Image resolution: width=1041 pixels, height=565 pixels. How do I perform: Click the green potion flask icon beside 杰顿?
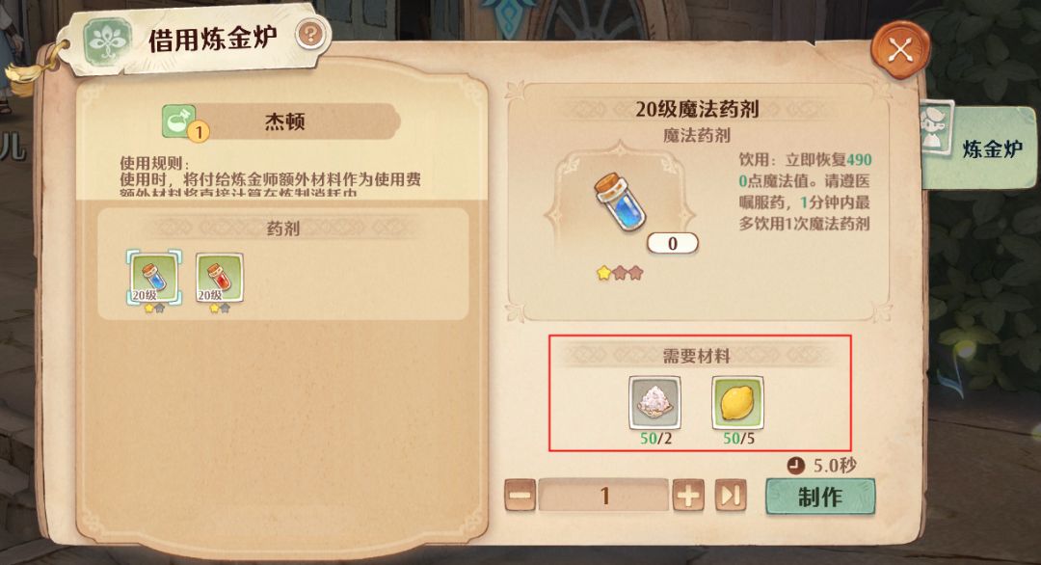tap(180, 122)
